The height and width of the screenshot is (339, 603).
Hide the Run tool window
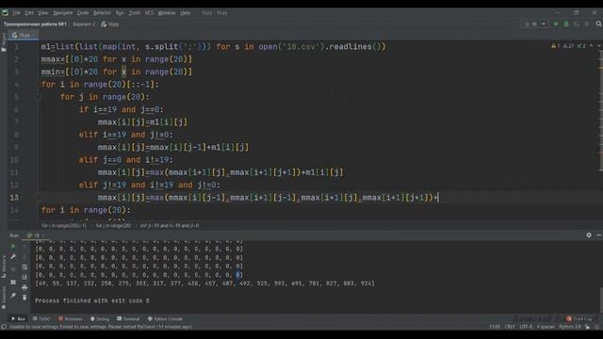click(599, 234)
